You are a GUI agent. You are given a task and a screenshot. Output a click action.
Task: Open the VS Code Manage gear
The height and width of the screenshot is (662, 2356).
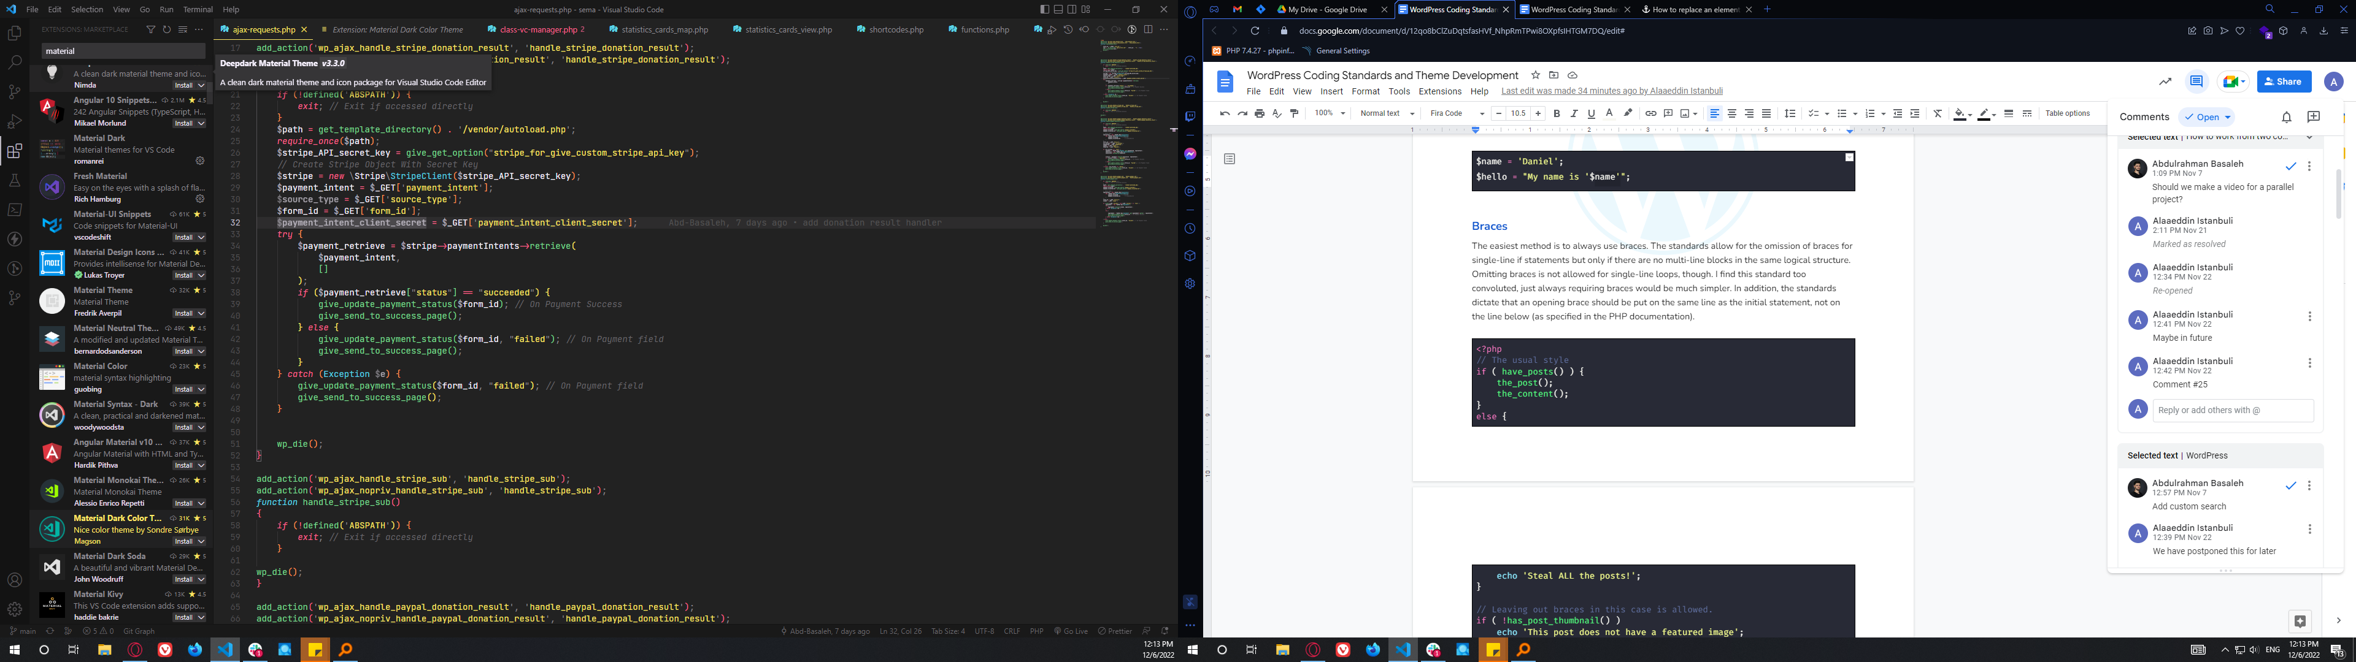15,609
